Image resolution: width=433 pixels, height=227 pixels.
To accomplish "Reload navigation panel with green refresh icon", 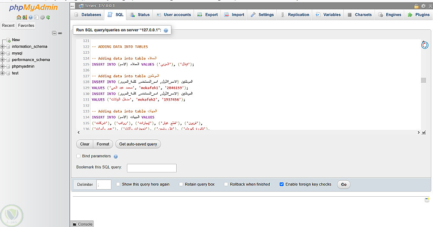I will (48, 17).
